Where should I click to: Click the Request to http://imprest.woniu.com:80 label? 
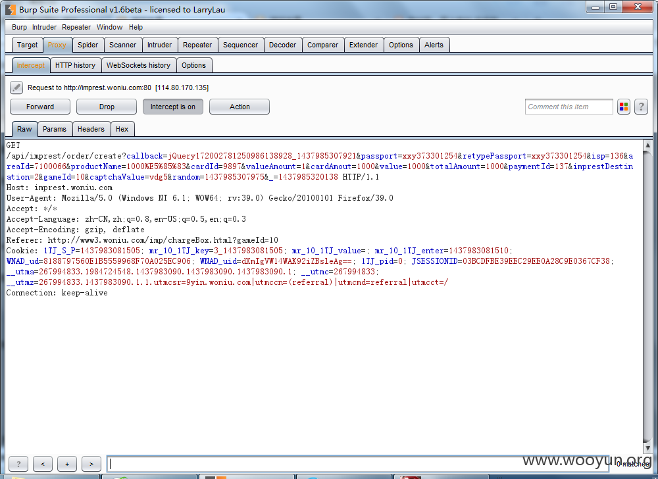click(x=89, y=88)
